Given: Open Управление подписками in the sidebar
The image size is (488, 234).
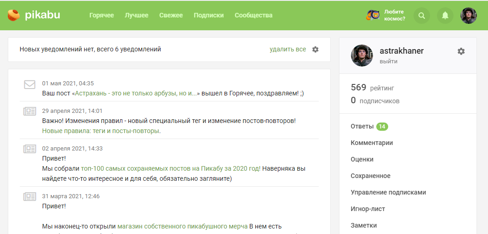Looking at the screenshot, I should coord(388,192).
